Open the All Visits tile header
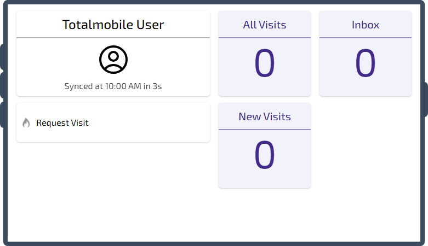This screenshot has width=428, height=246. click(265, 25)
